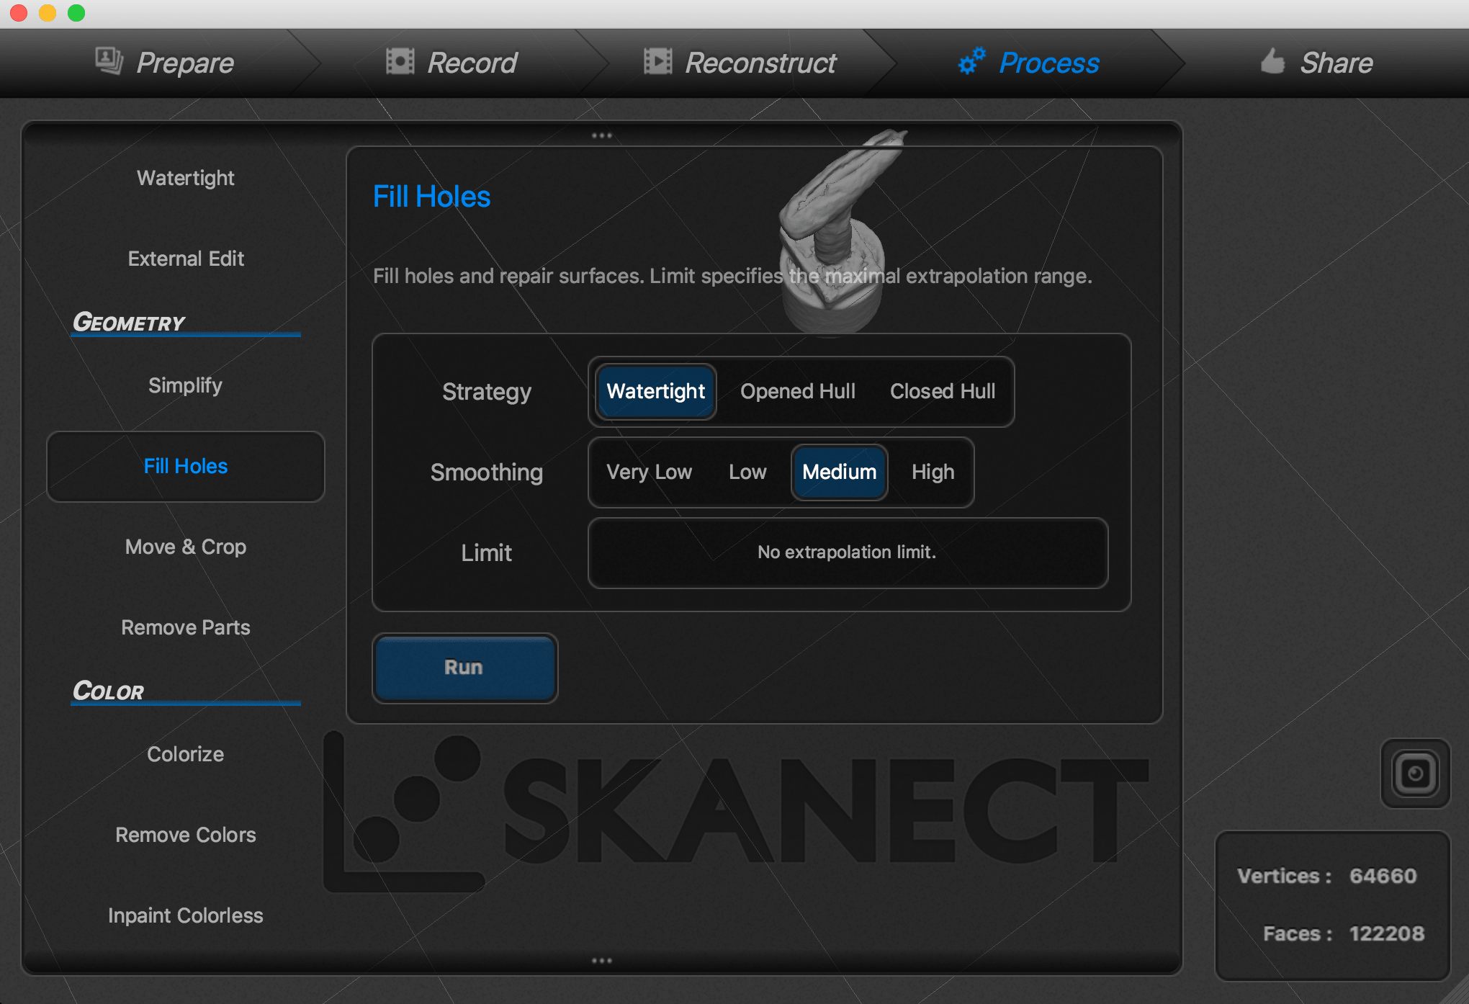Click the Record film icon
This screenshot has width=1469, height=1004.
coord(400,61)
